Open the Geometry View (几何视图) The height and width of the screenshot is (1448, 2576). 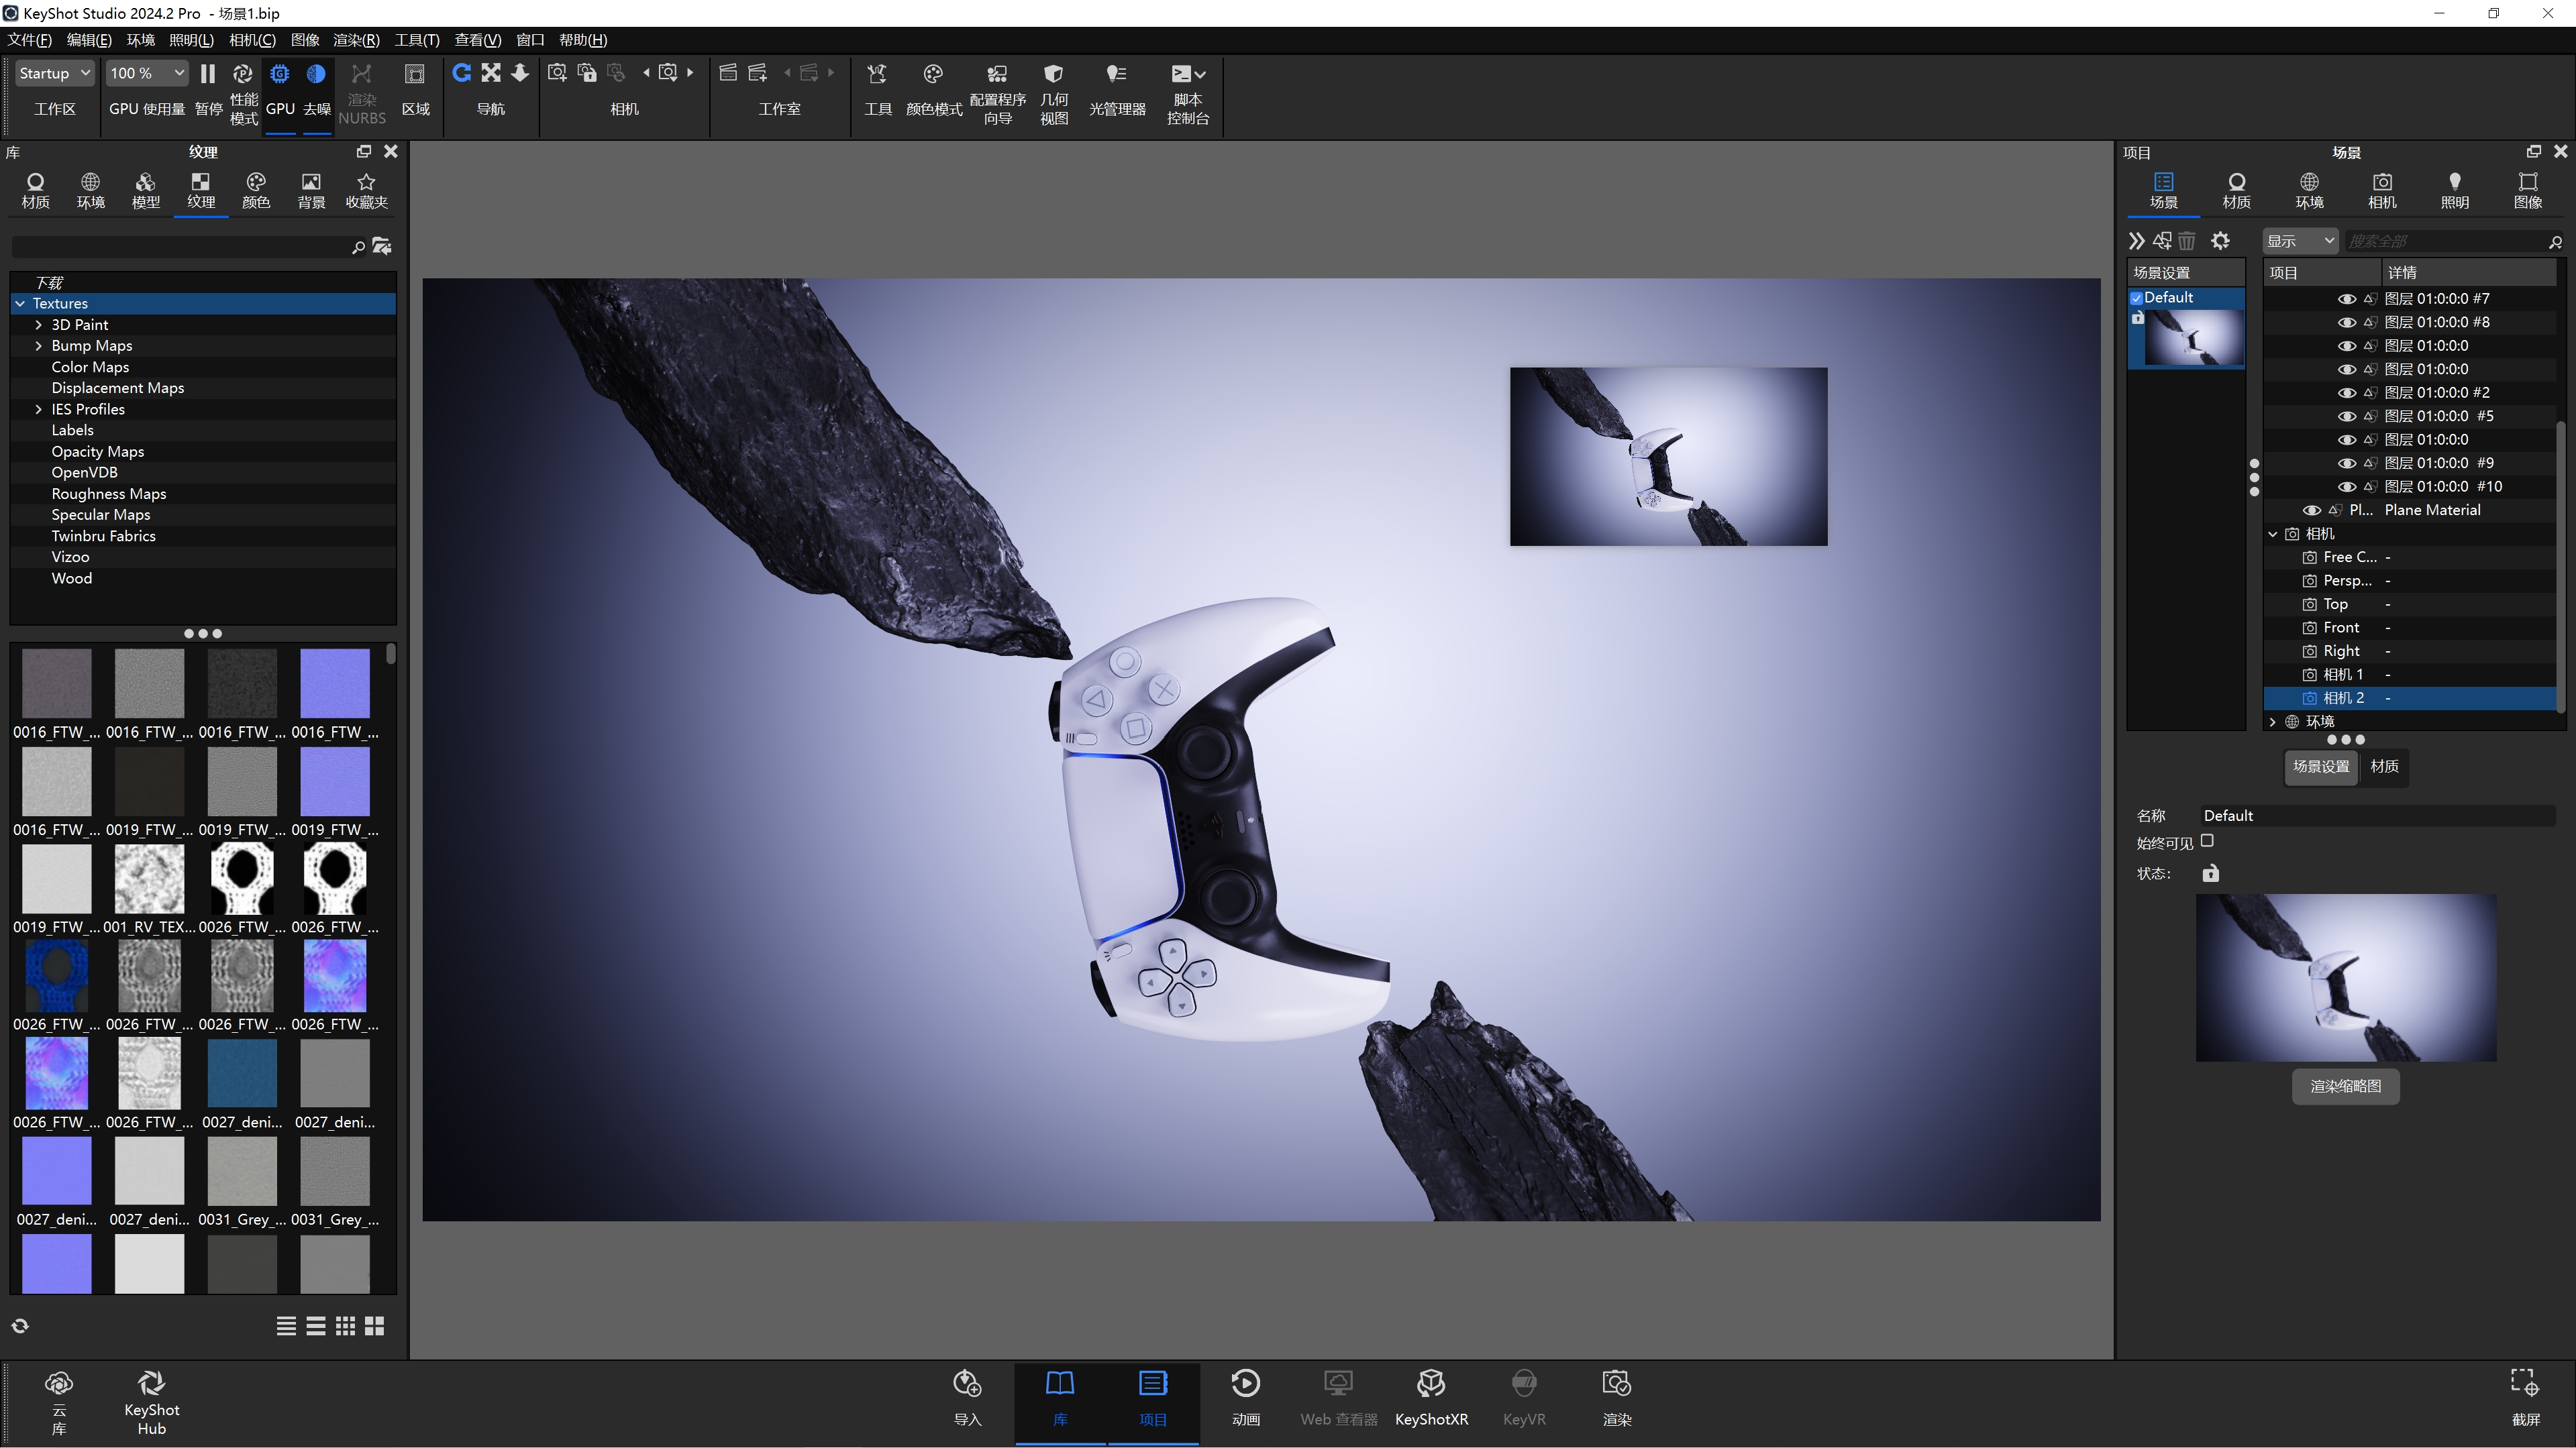(x=1054, y=94)
